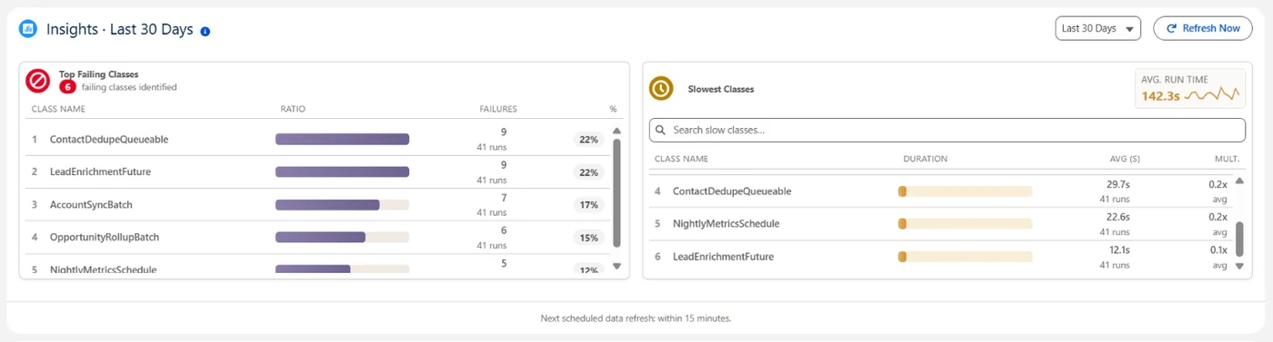The height and width of the screenshot is (342, 1273).
Task: Open the Last 30 Days date range dropdown
Action: pos(1098,29)
